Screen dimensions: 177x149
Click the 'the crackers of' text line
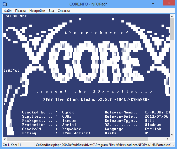[96, 33]
